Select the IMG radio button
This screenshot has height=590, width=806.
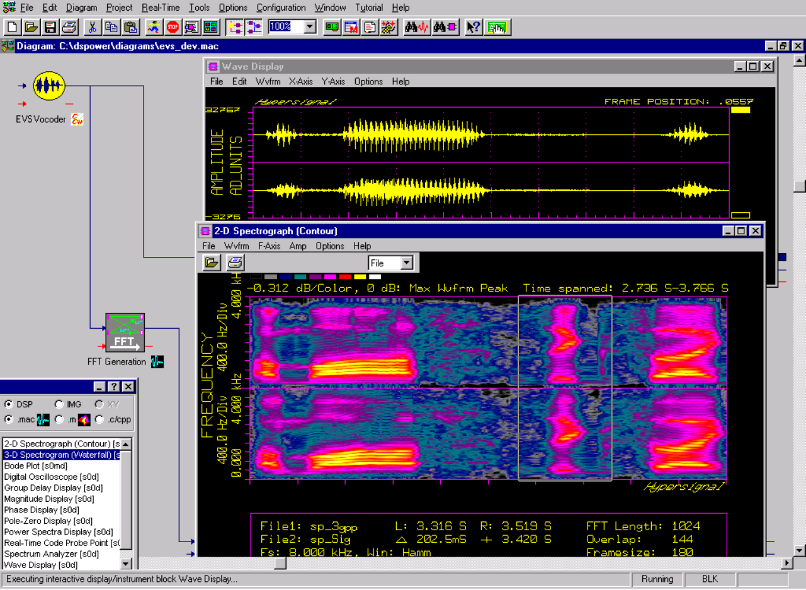(x=59, y=404)
